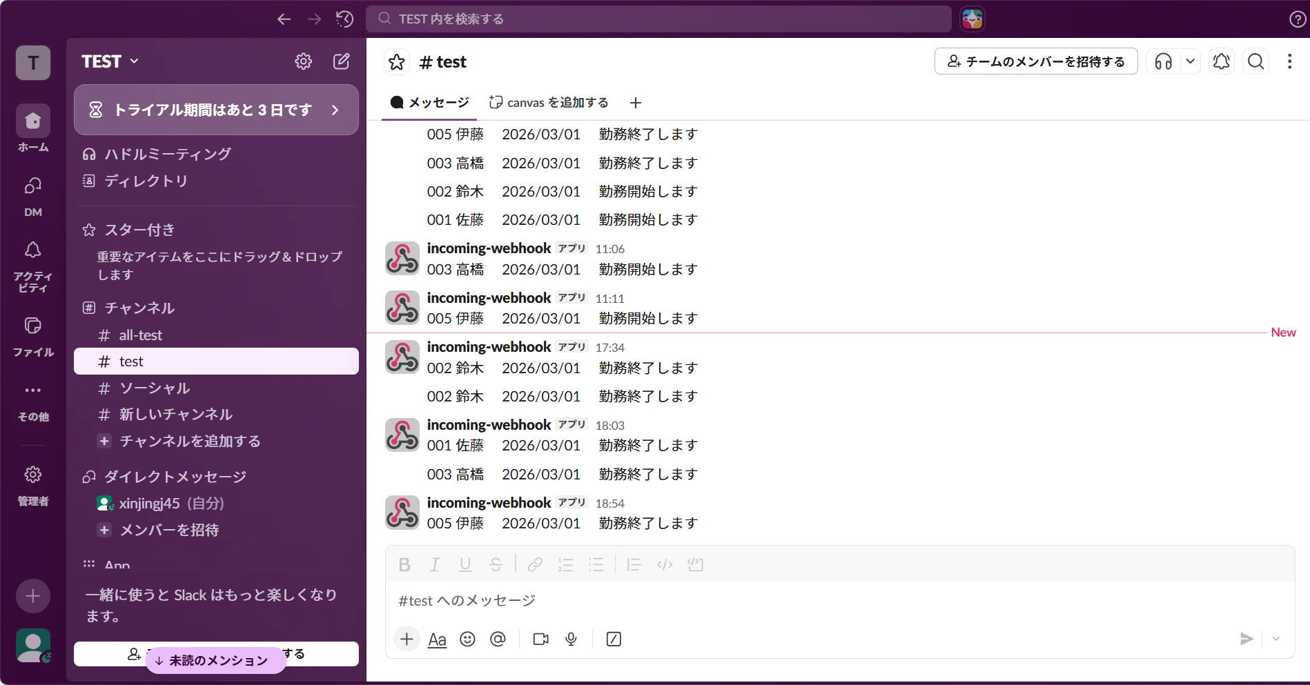Open the channel more options menu

tap(1289, 61)
